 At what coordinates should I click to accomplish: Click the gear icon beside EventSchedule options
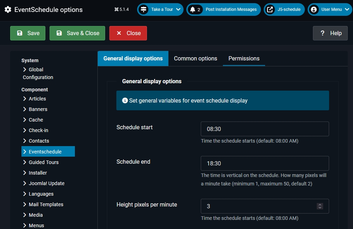(x=8, y=9)
